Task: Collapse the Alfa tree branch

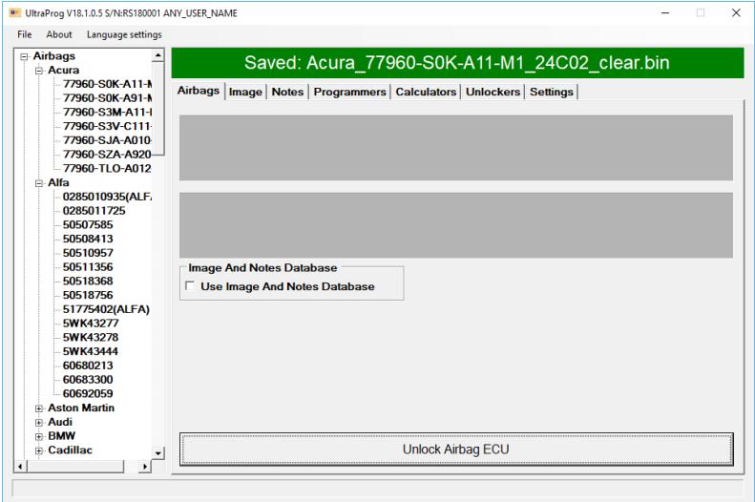Action: (x=39, y=183)
